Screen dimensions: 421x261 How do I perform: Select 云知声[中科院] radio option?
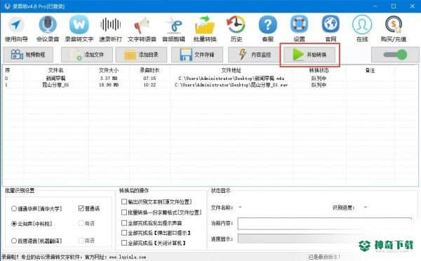32,224
